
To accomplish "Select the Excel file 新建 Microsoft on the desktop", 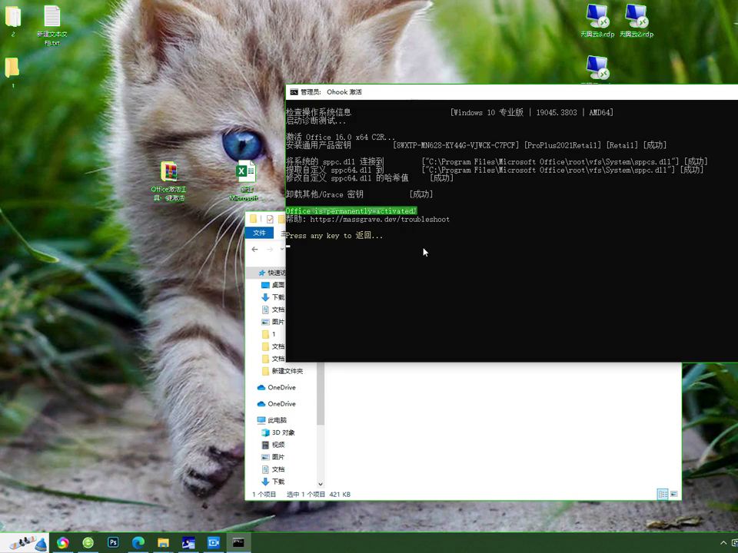I will click(x=245, y=180).
